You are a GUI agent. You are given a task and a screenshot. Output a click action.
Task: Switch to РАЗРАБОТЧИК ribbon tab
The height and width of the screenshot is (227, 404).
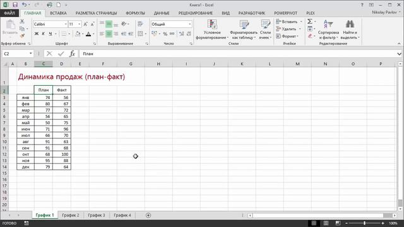click(x=251, y=13)
